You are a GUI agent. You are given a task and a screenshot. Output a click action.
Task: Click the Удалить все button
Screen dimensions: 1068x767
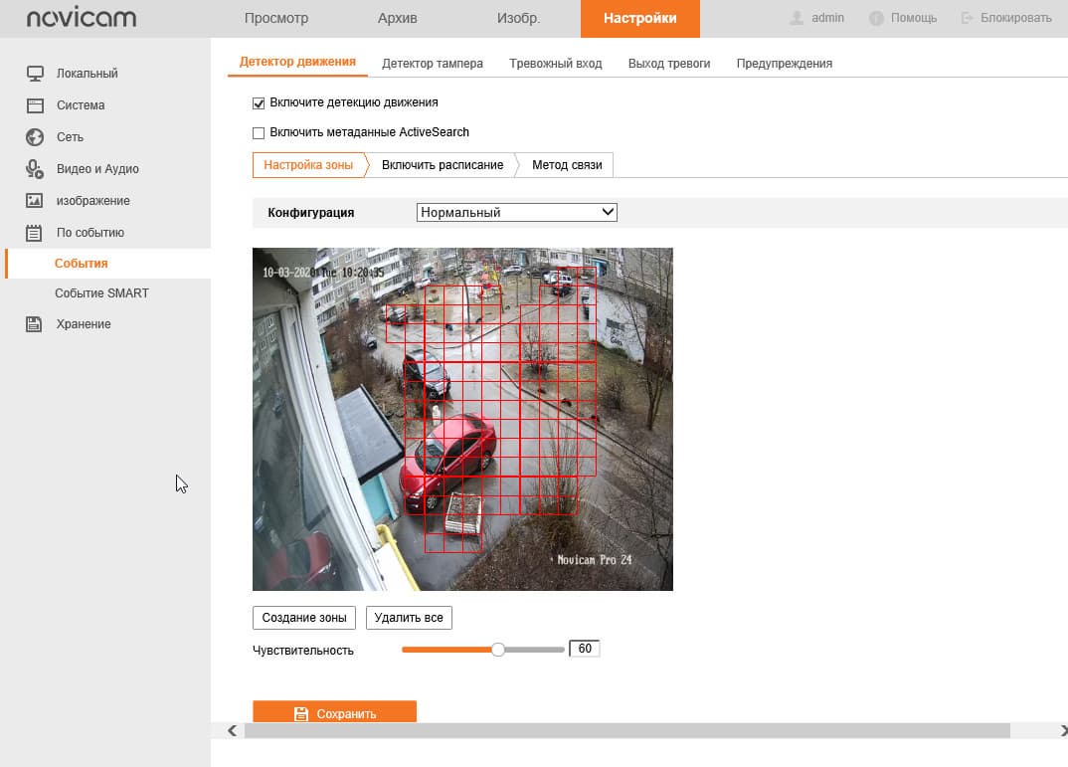click(409, 618)
